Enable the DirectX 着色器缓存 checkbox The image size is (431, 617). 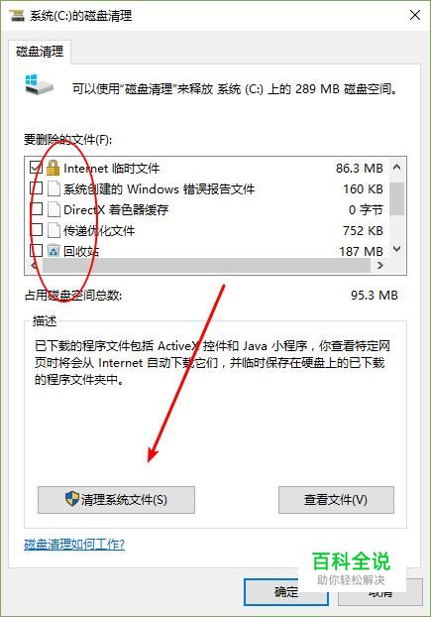(36, 209)
